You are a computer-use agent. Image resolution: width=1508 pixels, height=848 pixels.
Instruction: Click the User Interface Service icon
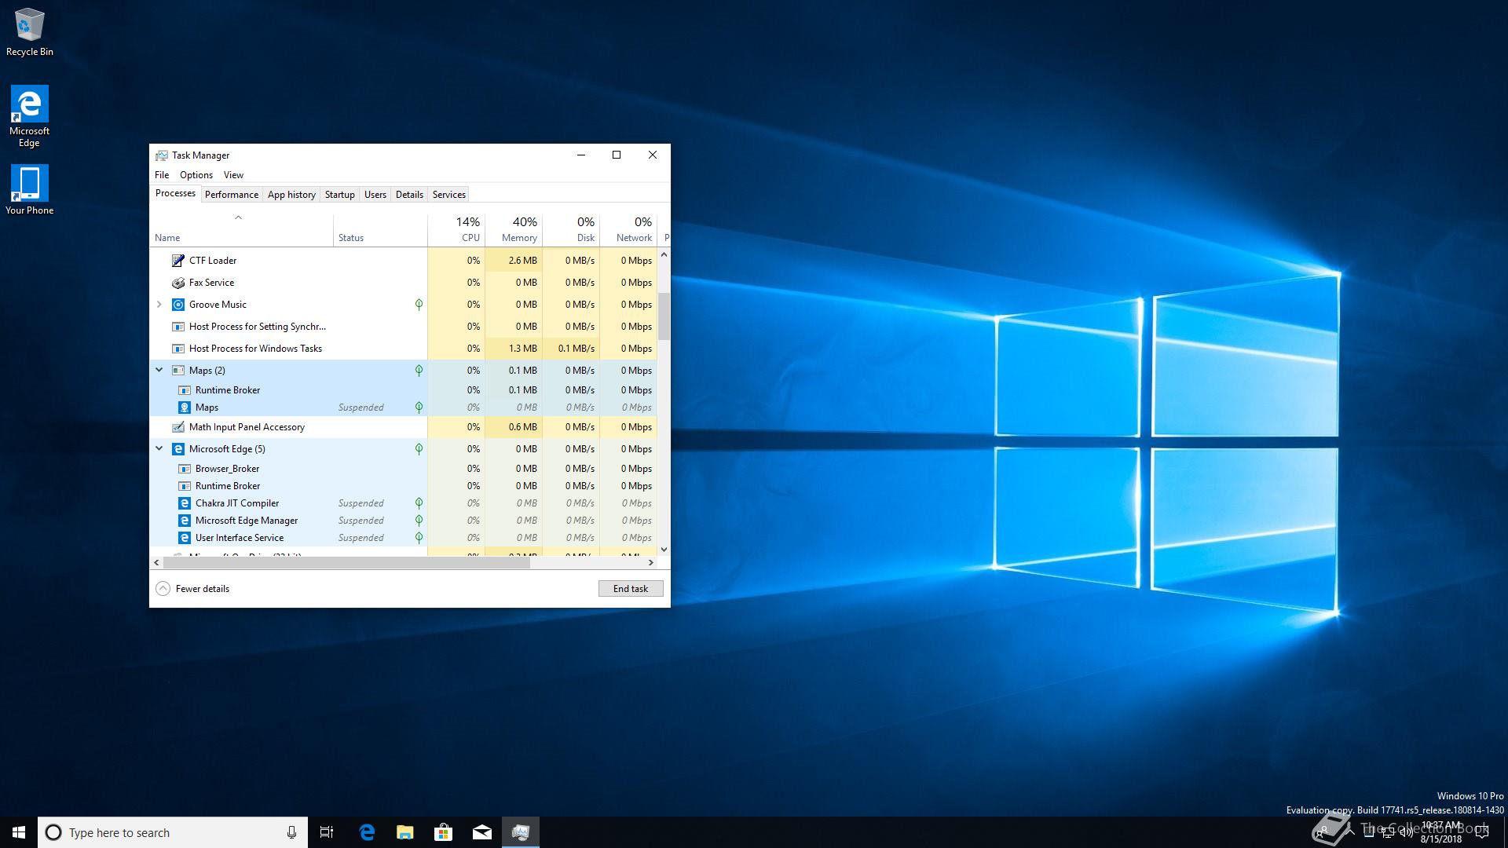[185, 538]
